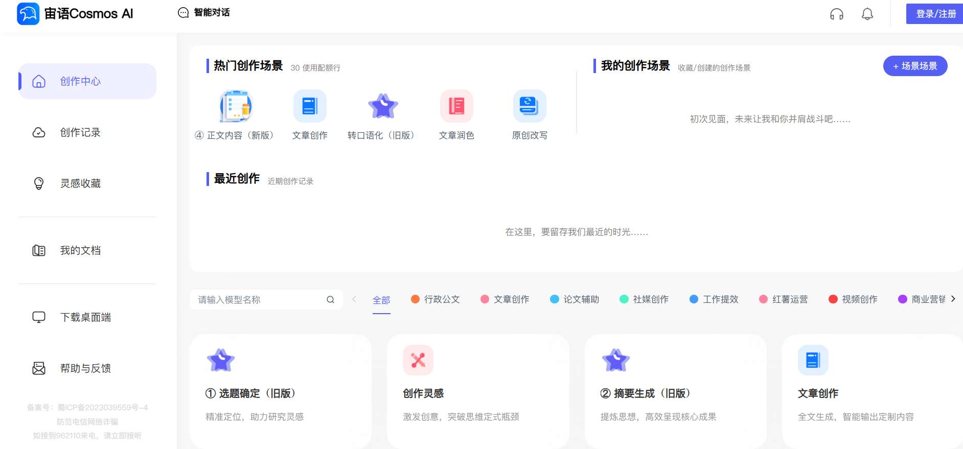
Task: Open the notification bell icon
Action: [867, 14]
